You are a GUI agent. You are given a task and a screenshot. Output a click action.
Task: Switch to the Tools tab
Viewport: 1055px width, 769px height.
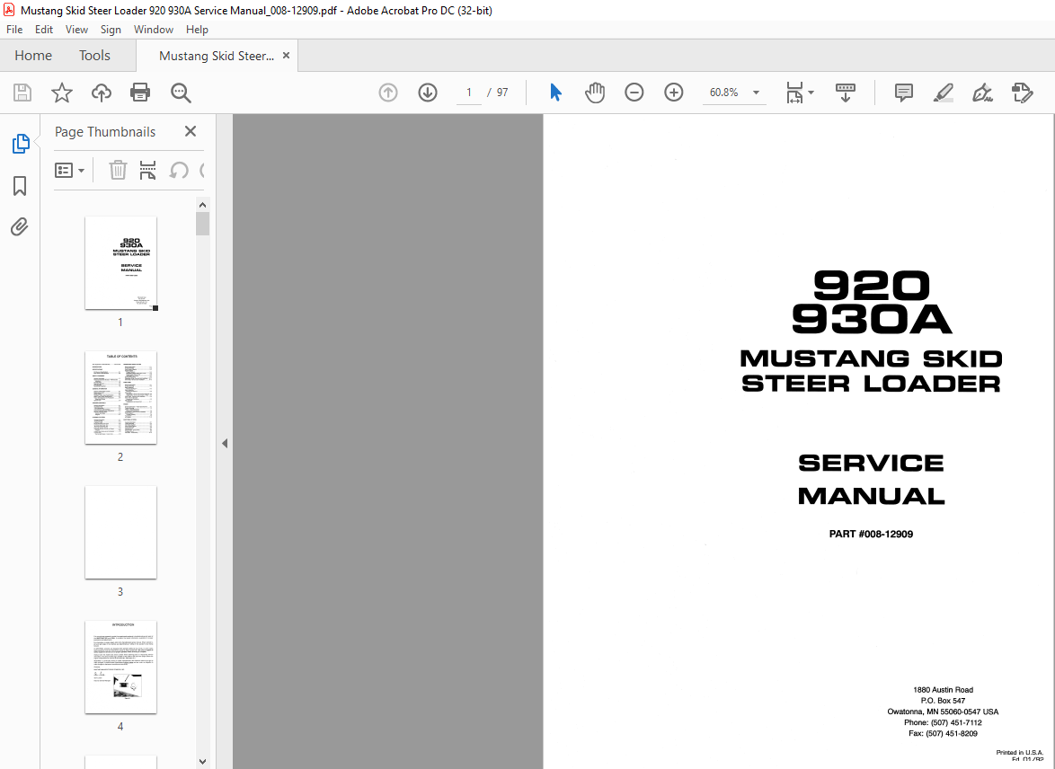coord(94,55)
